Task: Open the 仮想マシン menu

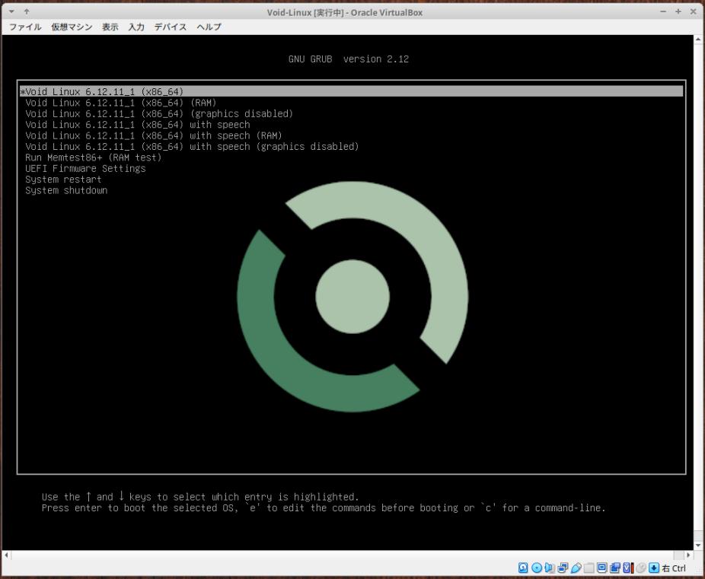Action: pyautogui.click(x=72, y=27)
